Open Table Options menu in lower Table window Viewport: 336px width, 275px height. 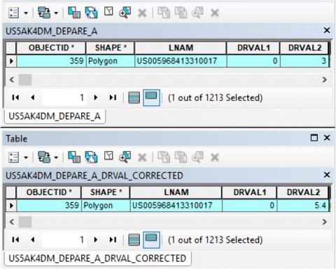pos(13,157)
